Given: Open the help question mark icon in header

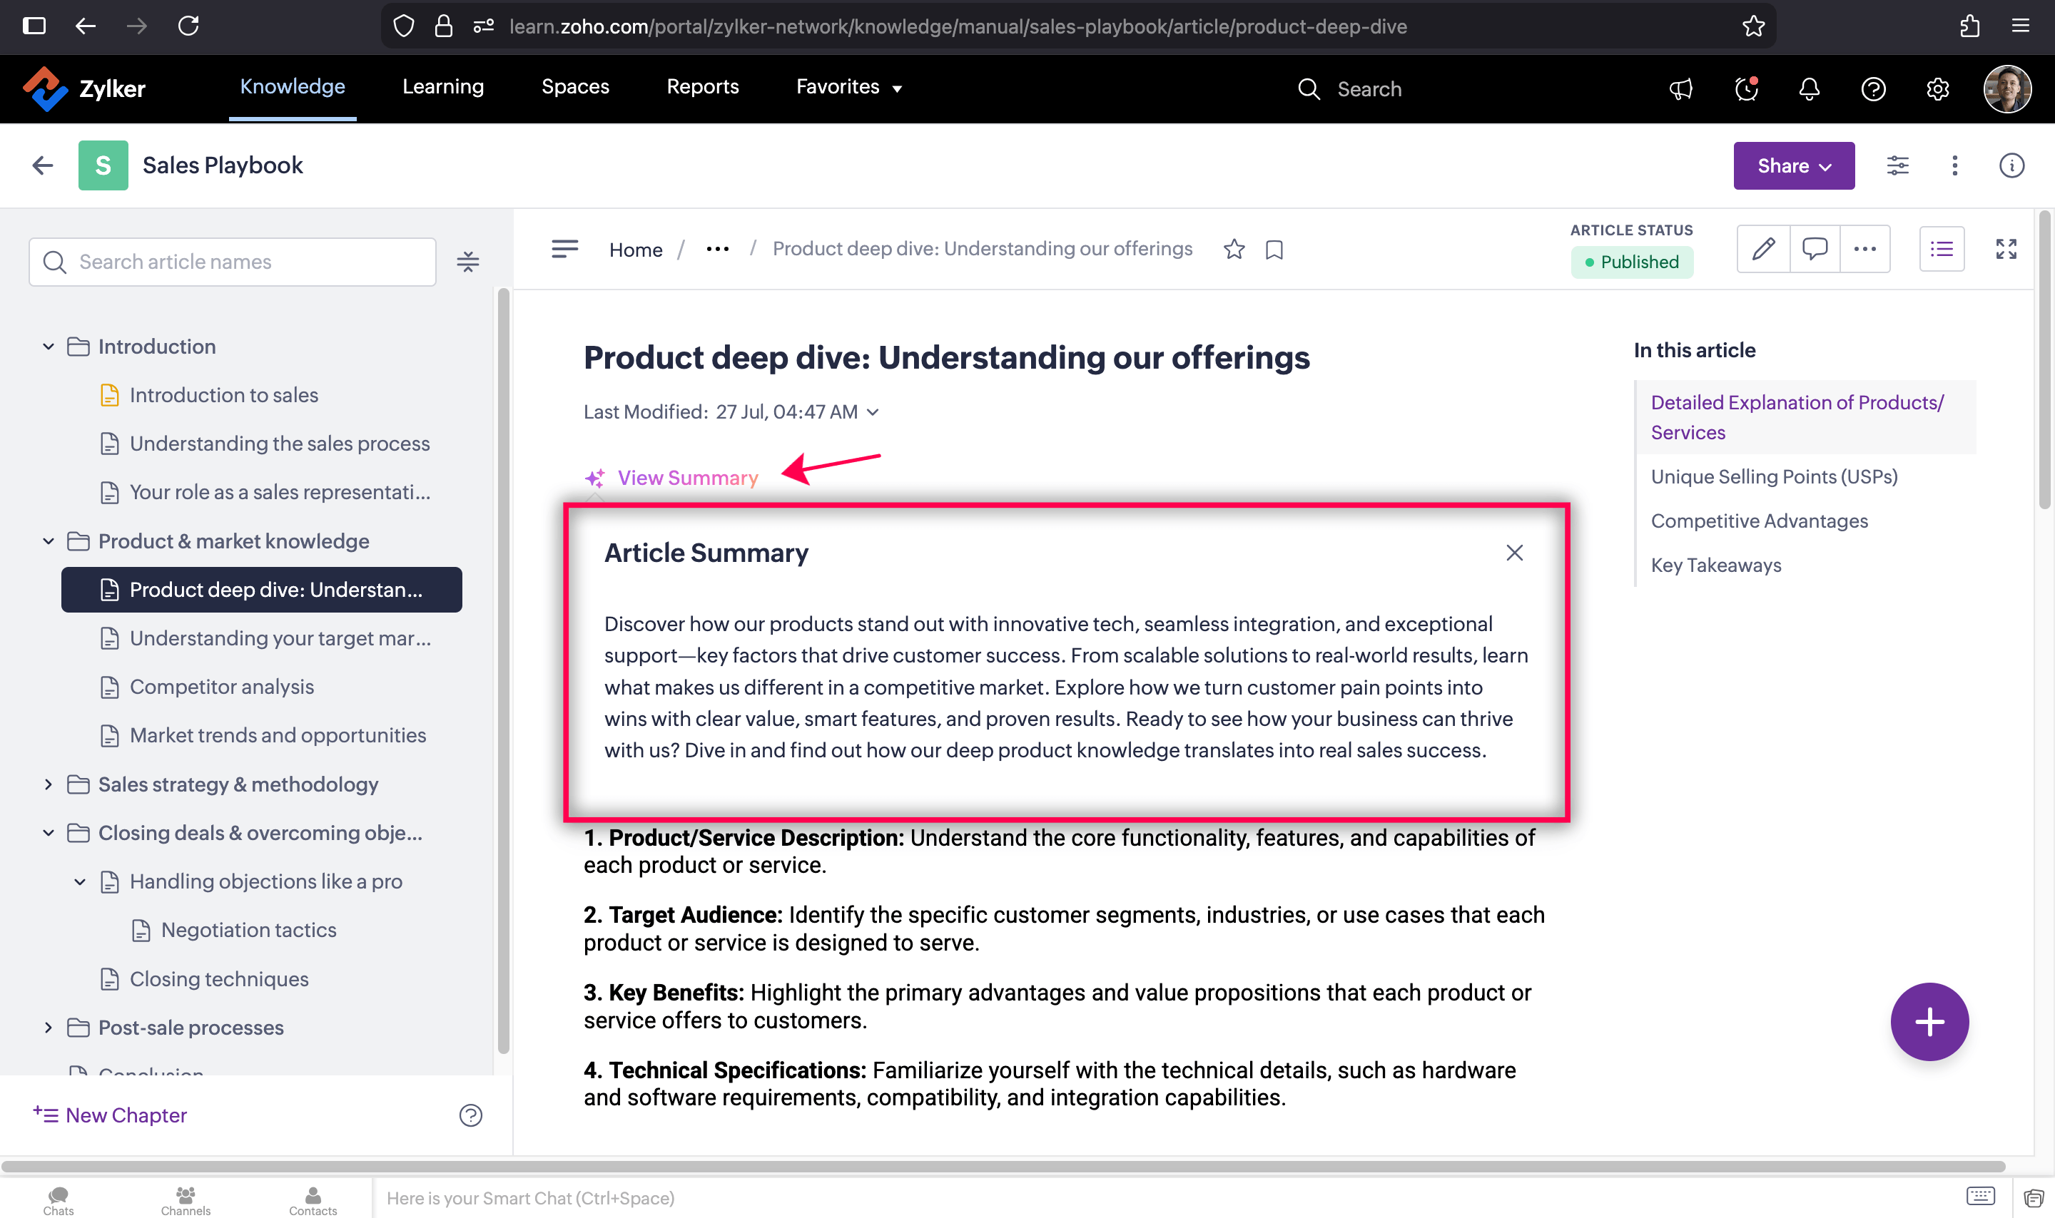Looking at the screenshot, I should coord(1873,88).
